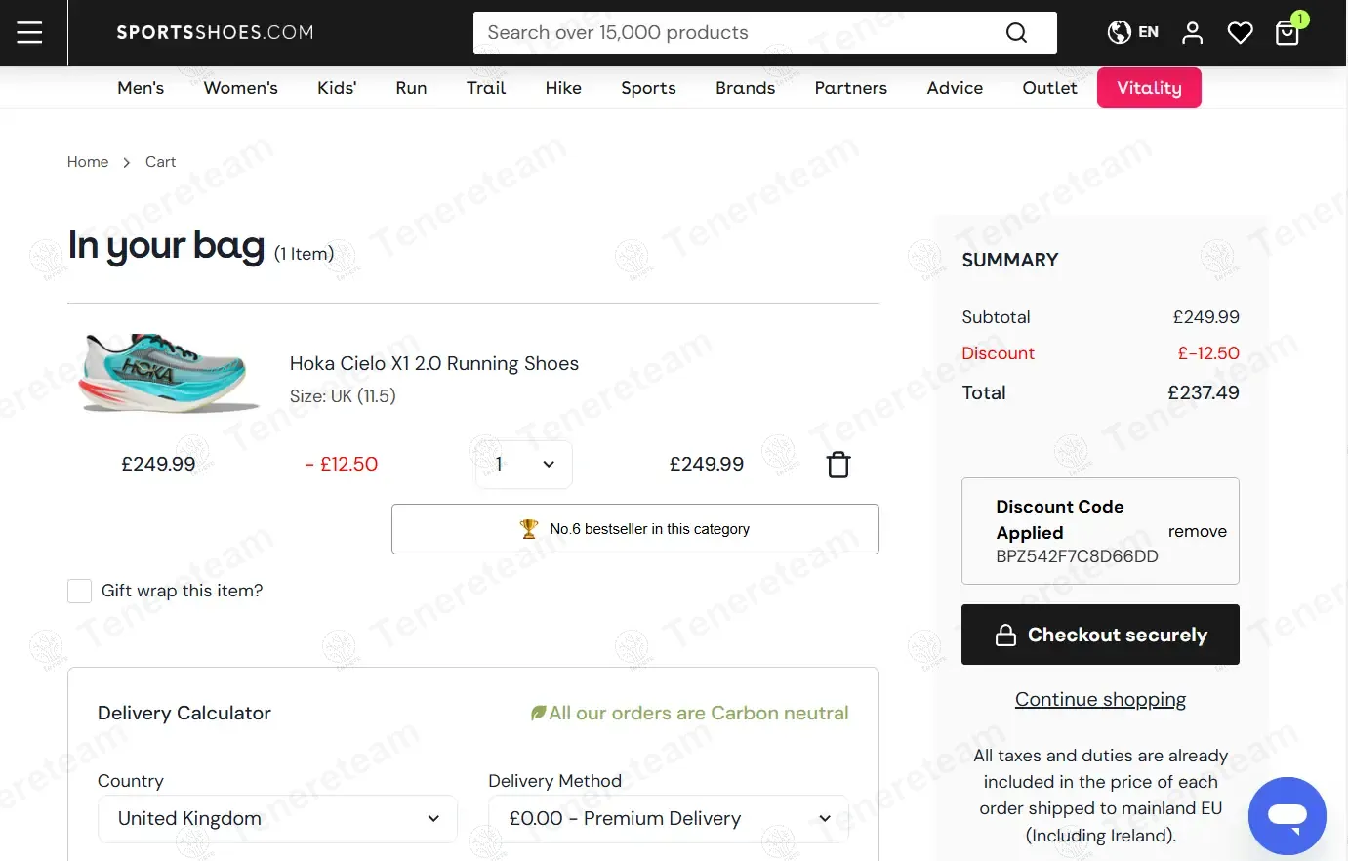The height and width of the screenshot is (861, 1348).
Task: Remove the applied discount code
Action: tap(1197, 531)
